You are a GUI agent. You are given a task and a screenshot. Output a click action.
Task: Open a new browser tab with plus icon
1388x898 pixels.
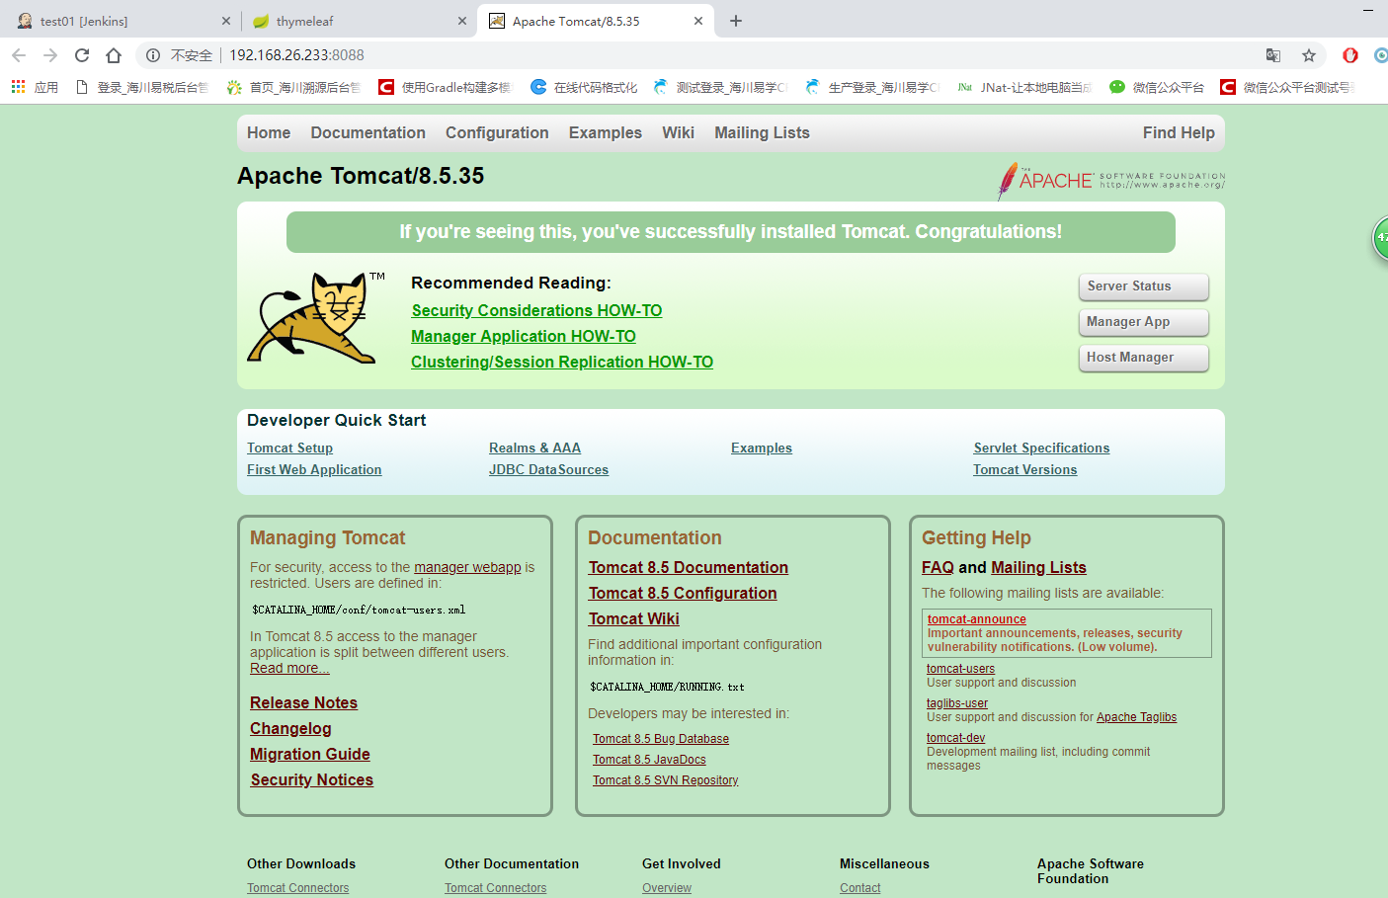[736, 21]
